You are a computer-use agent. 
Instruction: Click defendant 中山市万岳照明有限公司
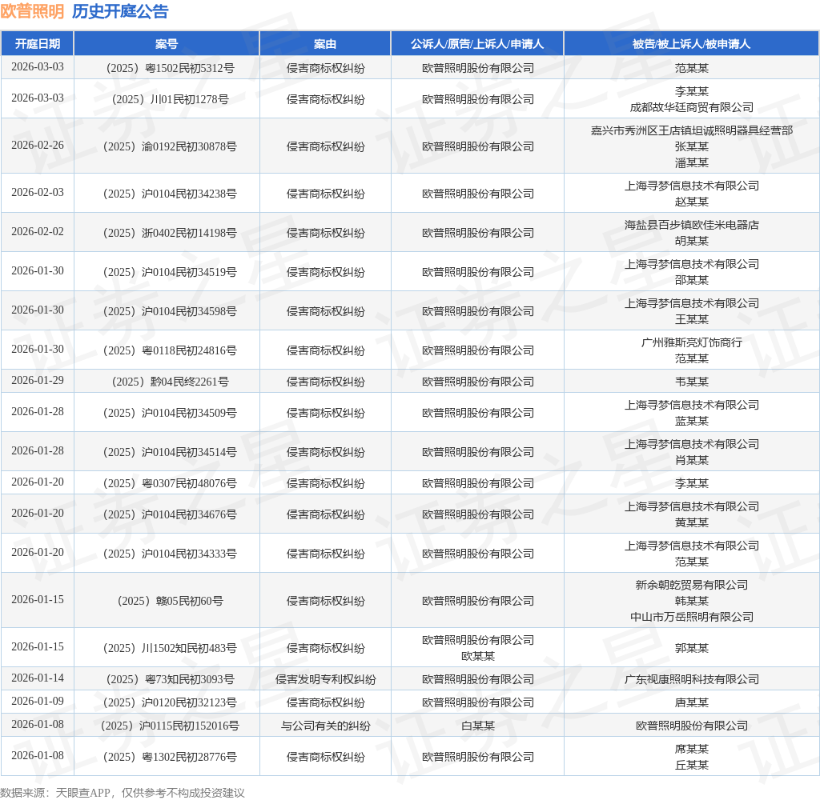point(691,617)
